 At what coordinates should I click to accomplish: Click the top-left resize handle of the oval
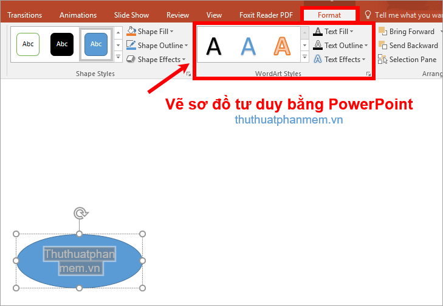point(16,234)
